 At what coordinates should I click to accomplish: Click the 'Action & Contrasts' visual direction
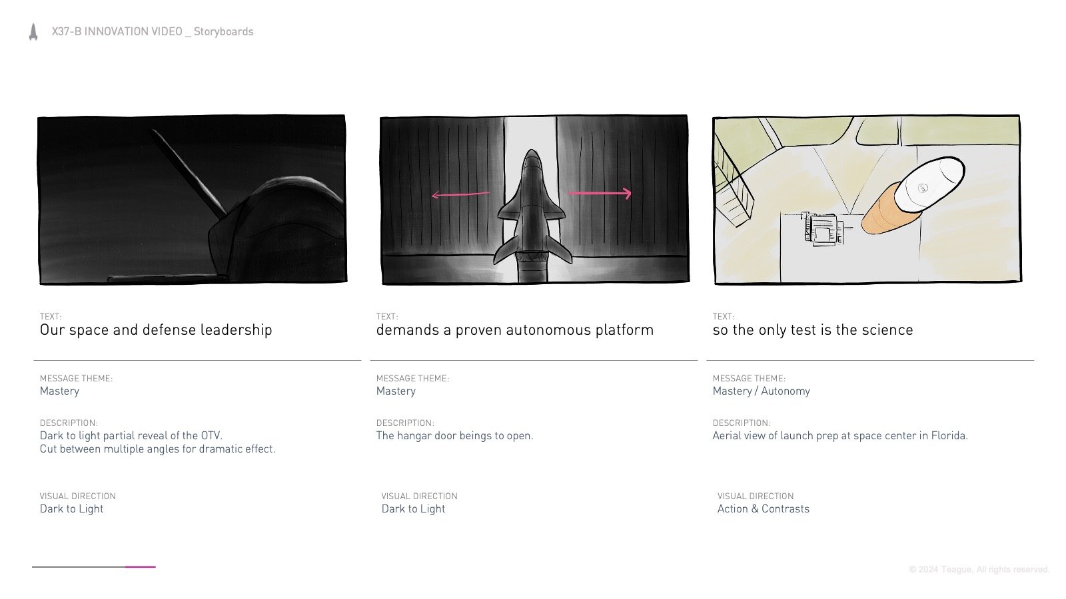click(764, 509)
